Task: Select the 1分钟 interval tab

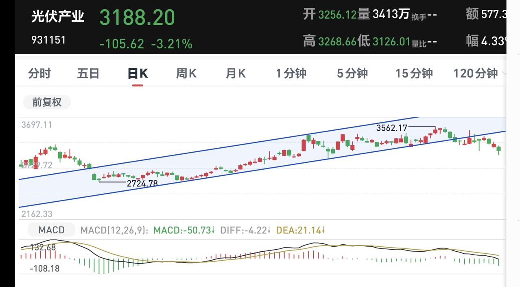Action: [291, 73]
